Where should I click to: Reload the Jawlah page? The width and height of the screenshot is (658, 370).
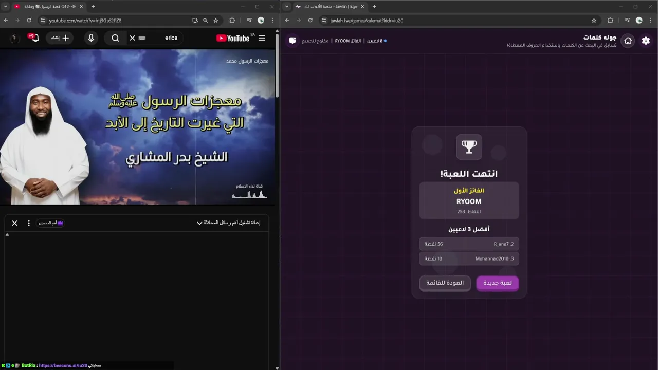coord(310,21)
